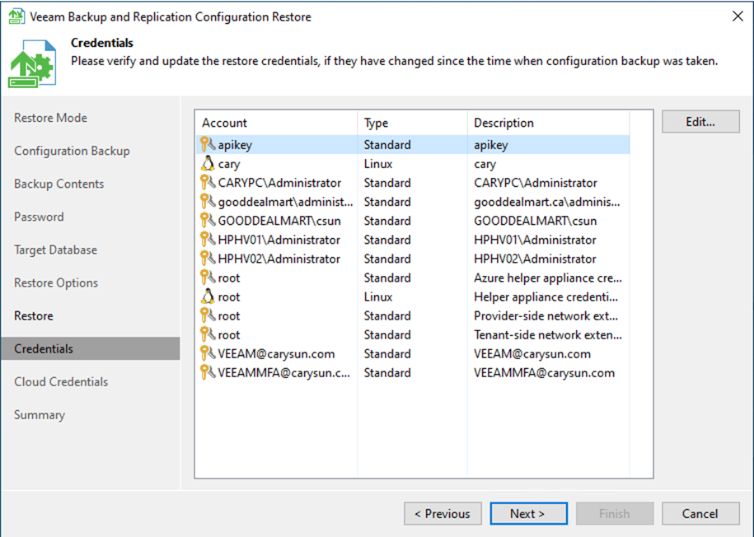Select the CARYPC\Administrator account name
Viewport: 754px width, 537px height.
point(279,183)
